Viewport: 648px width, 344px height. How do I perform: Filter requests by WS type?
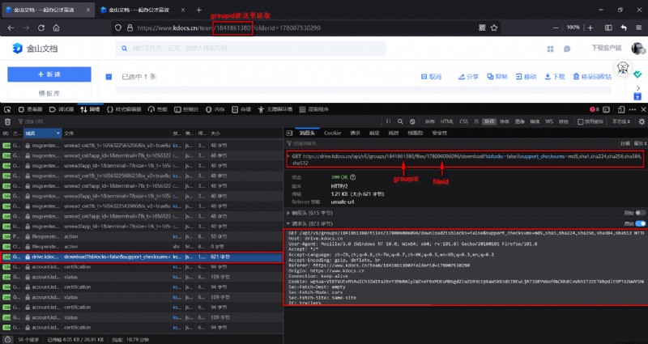click(549, 121)
